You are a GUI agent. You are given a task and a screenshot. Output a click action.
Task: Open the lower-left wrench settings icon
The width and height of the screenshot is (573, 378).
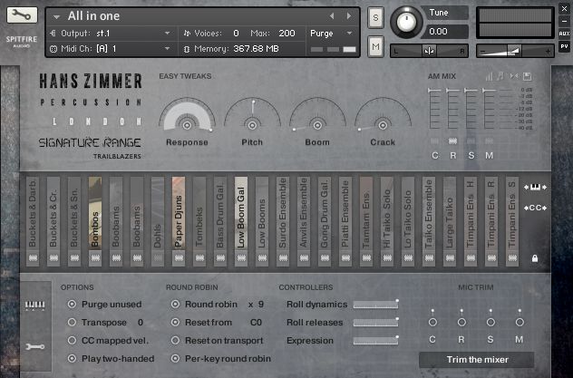(35, 346)
